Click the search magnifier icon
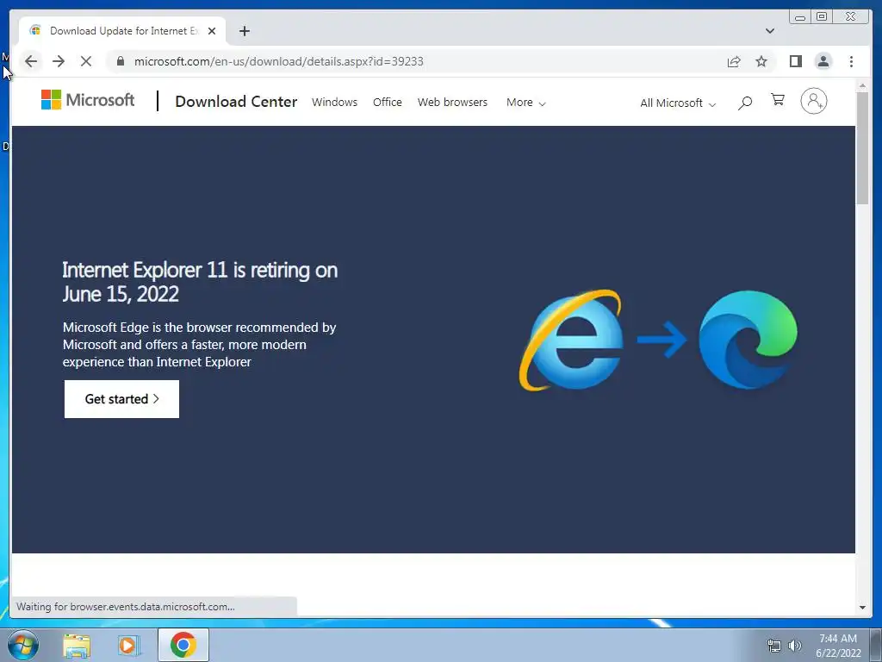 click(745, 103)
